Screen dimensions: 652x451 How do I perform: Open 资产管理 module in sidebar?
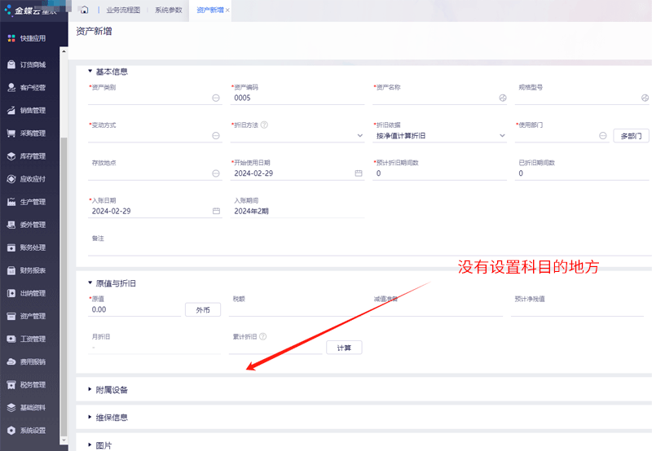coord(27,316)
